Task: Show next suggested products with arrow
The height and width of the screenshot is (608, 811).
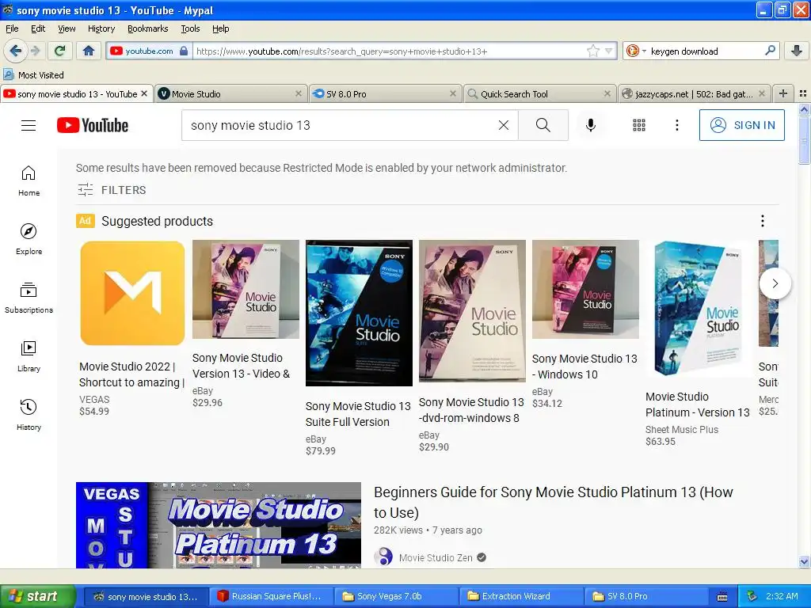Action: pos(775,283)
